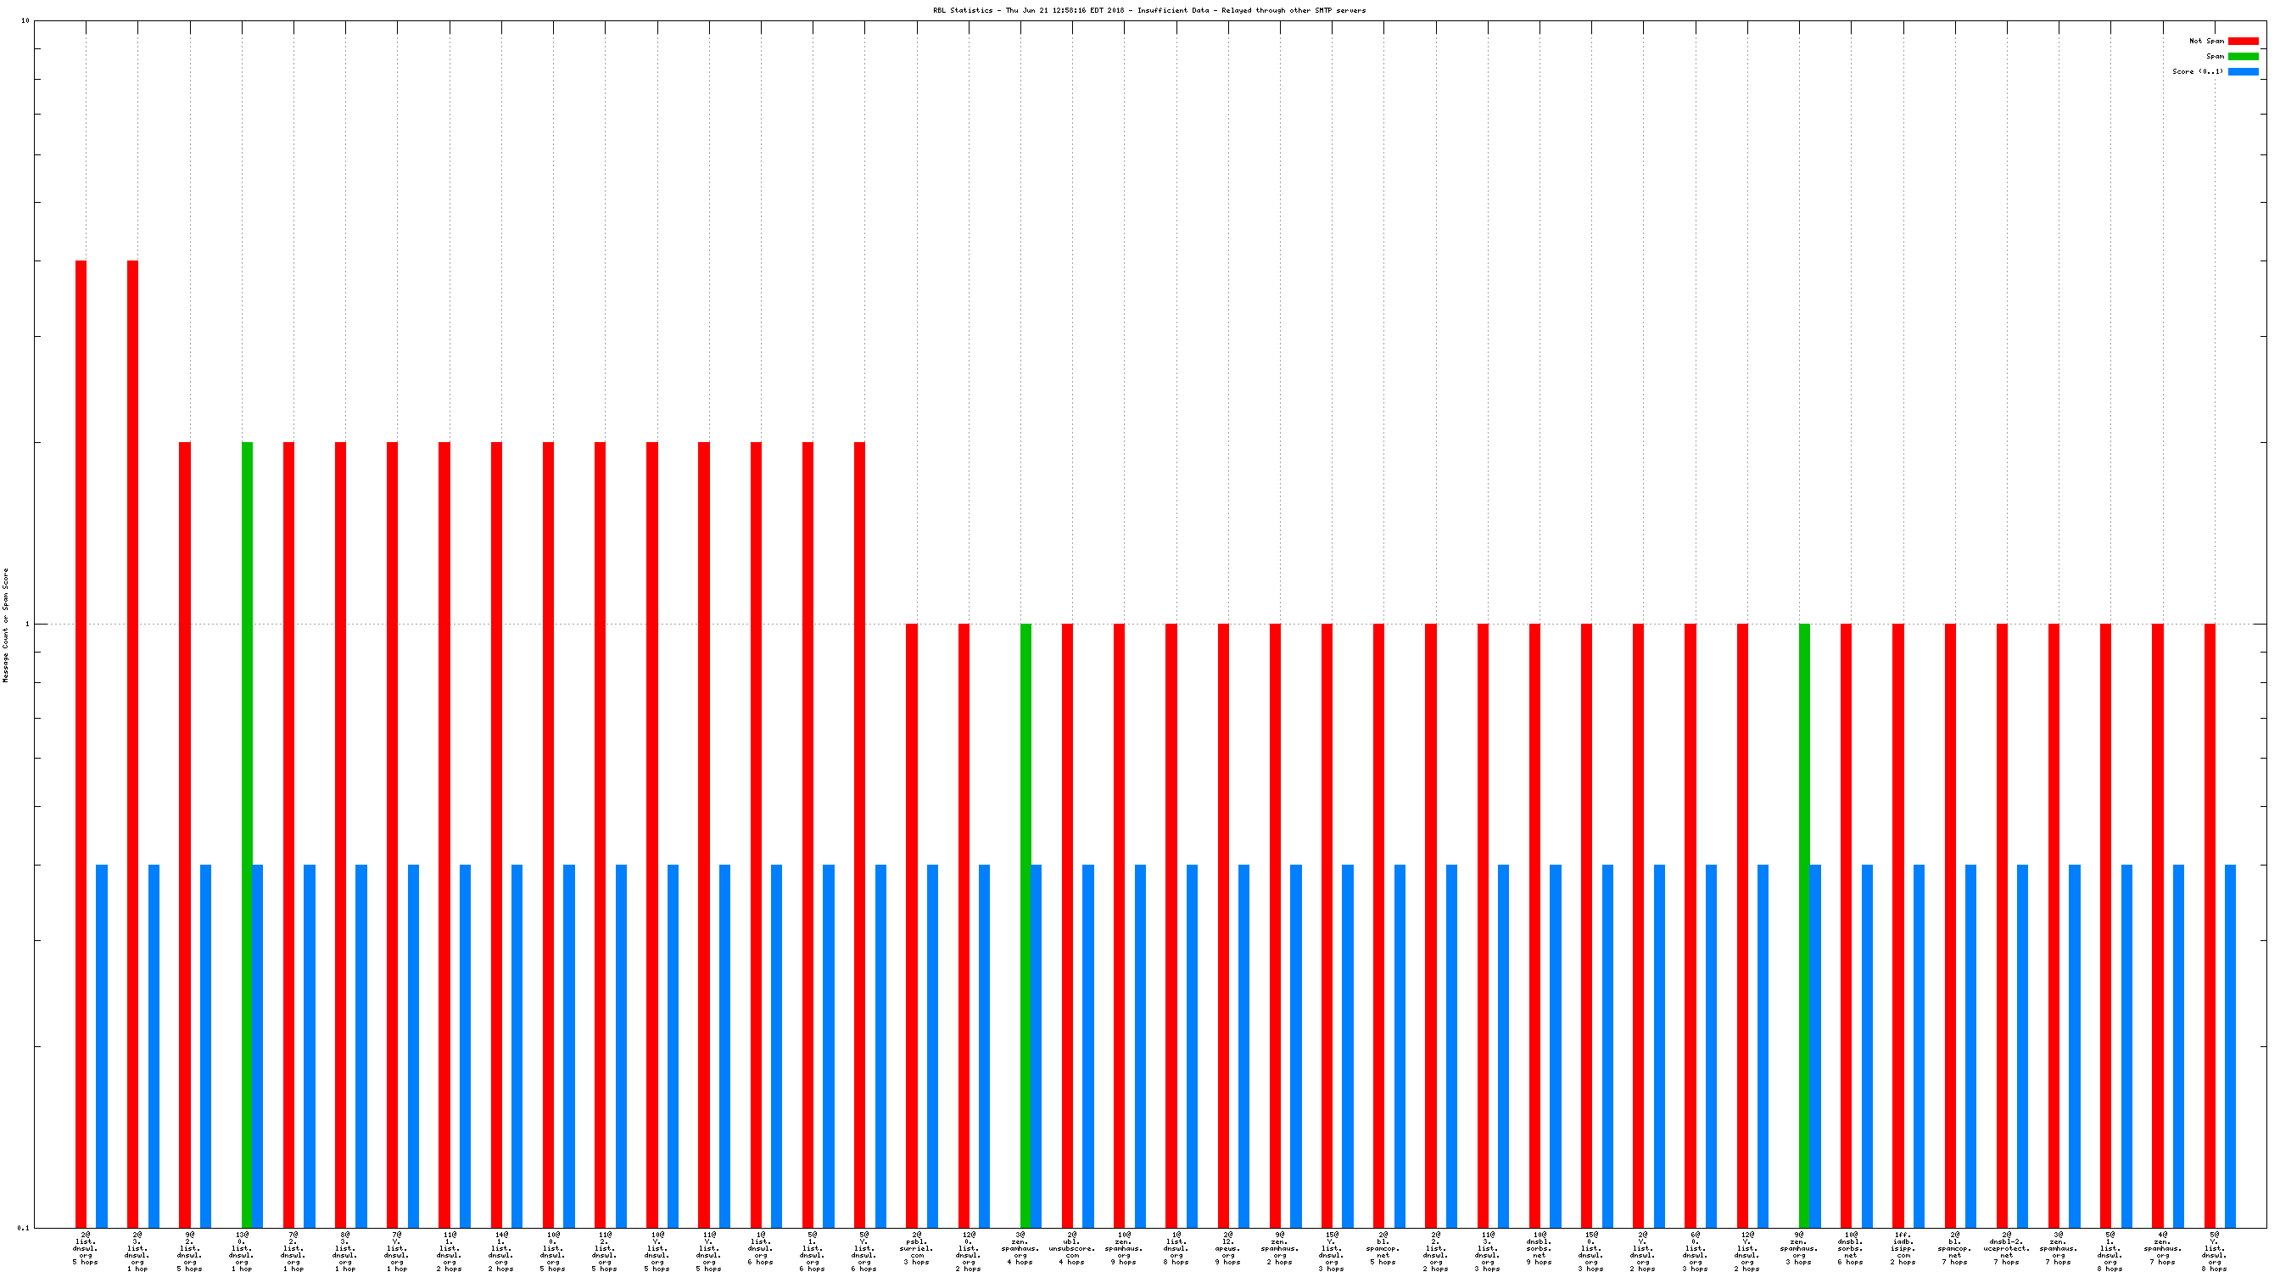The image size is (2280, 1283).
Task: Click the 'Message Count or Spam Score' axis label
Action: coord(6,625)
